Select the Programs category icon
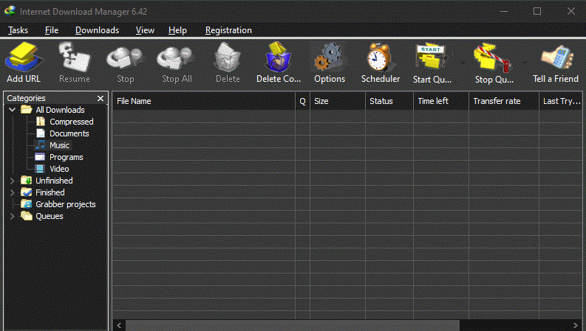 pos(40,157)
